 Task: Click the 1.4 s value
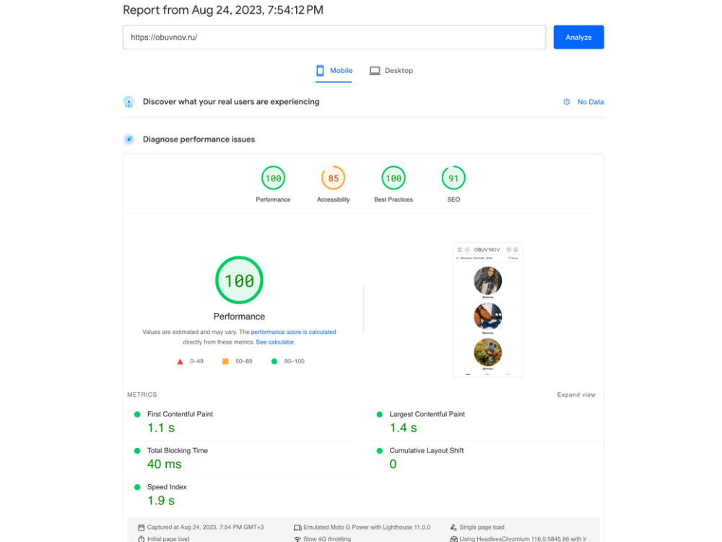403,428
